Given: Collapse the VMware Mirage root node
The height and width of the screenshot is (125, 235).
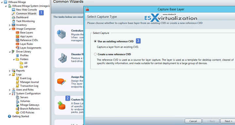Looking at the screenshot, I should coord(2,2).
